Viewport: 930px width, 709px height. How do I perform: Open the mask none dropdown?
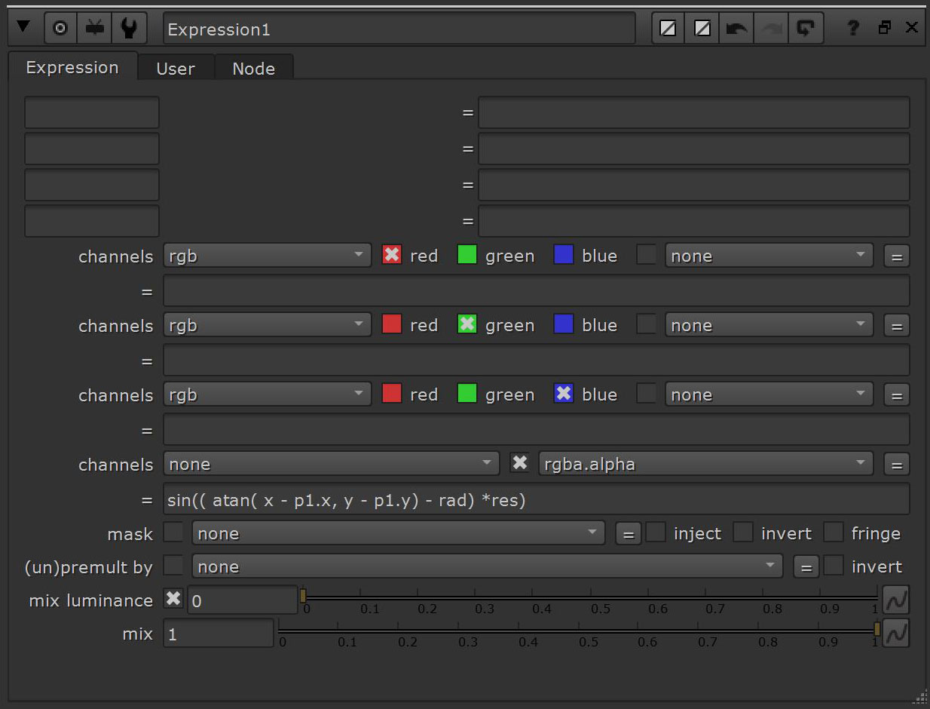(398, 533)
